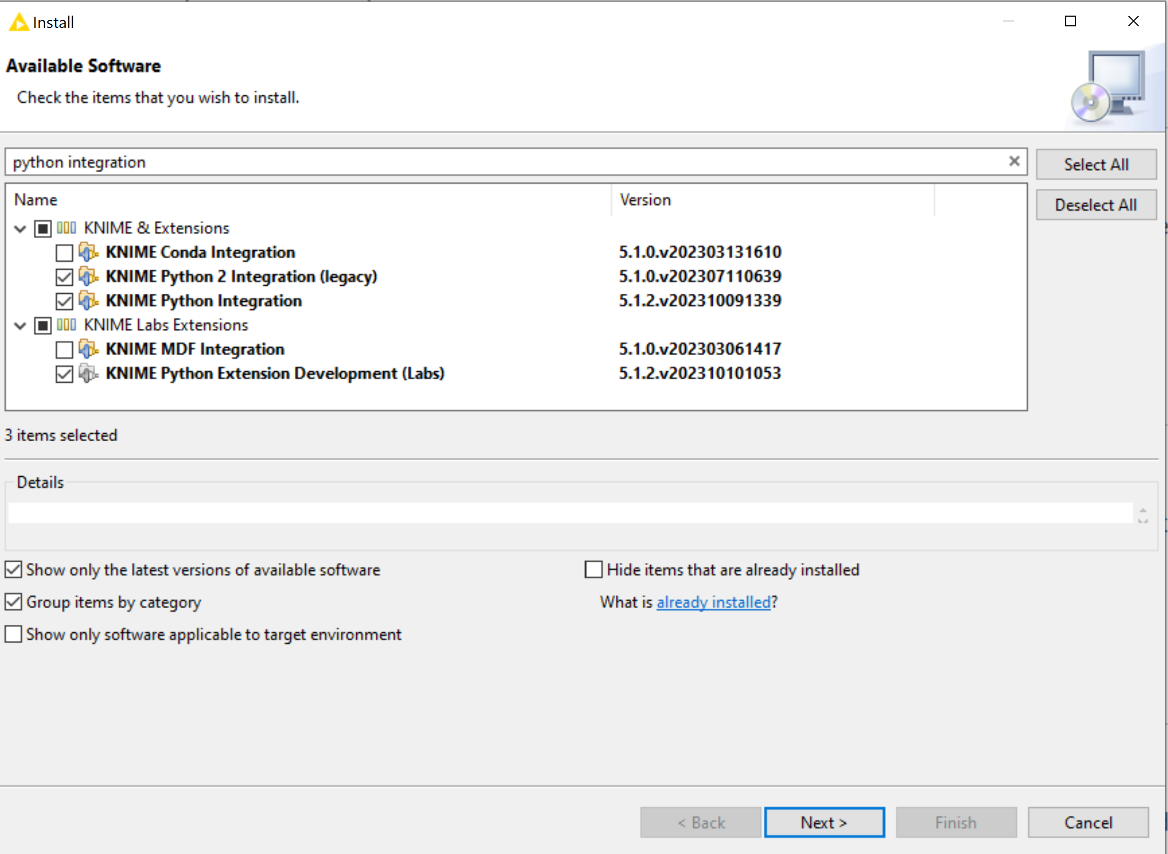Click into the python integration filter field

click(484, 162)
